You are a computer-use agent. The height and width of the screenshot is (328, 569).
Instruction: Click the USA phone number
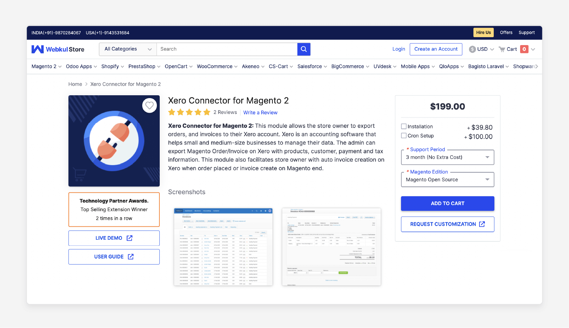pos(108,33)
